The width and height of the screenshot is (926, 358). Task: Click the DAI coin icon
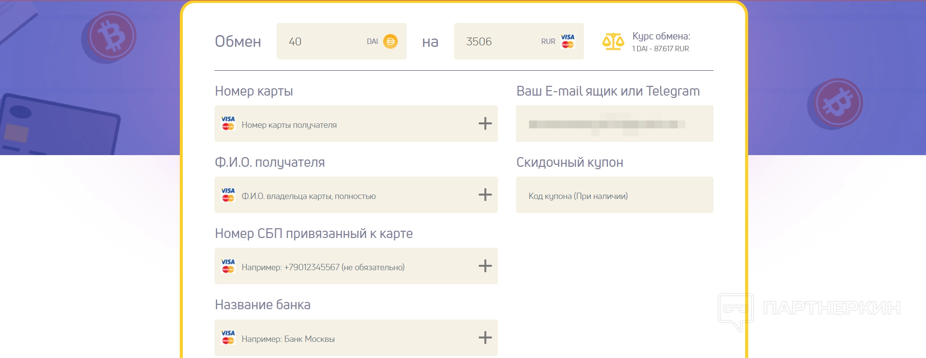pos(390,41)
